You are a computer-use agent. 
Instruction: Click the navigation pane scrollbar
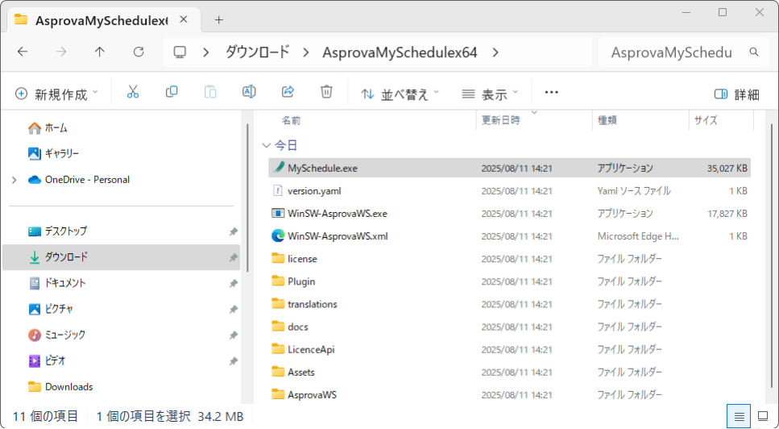247,198
